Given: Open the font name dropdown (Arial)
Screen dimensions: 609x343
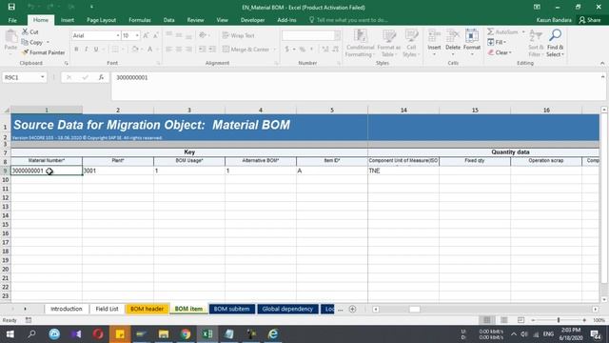Looking at the screenshot, I should 118,35.
